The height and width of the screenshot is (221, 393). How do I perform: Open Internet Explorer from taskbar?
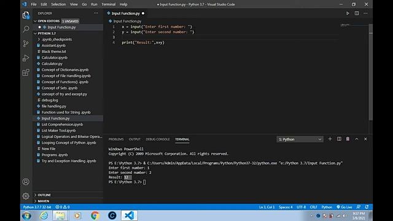click(x=44, y=215)
